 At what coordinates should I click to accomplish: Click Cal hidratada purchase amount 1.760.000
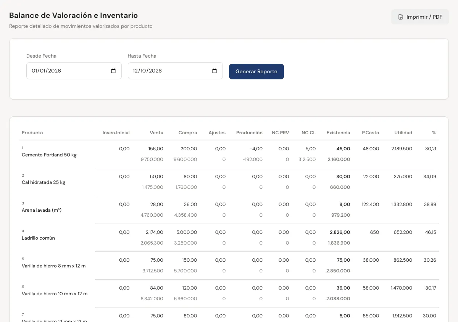(186, 187)
